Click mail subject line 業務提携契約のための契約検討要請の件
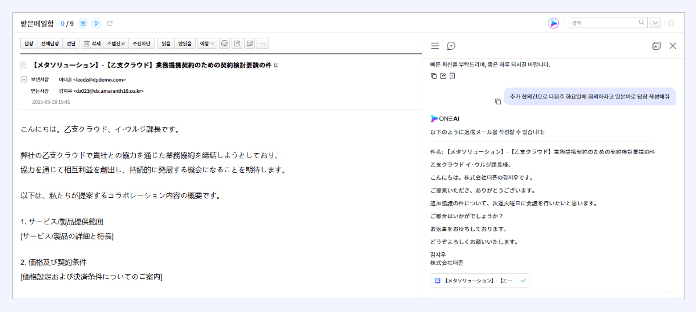The image size is (696, 312). point(213,65)
